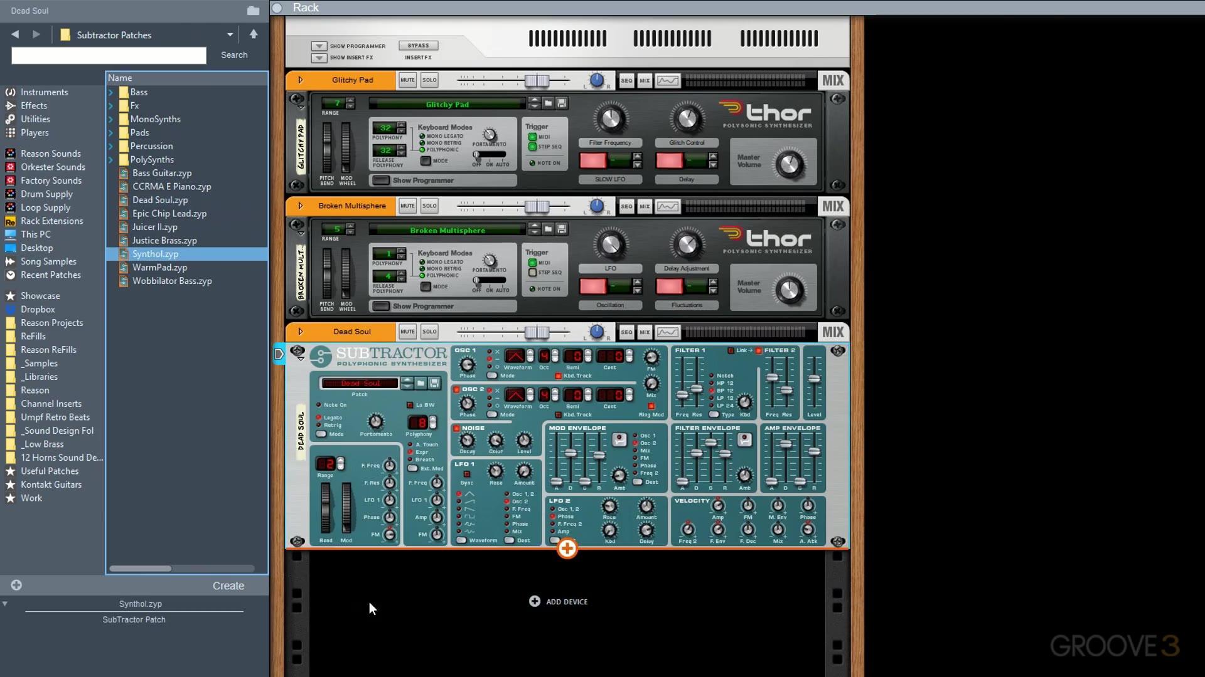Select Drum Supply in sidebar

tap(46, 194)
